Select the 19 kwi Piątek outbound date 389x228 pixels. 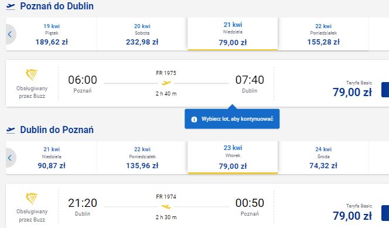[x=52, y=34]
